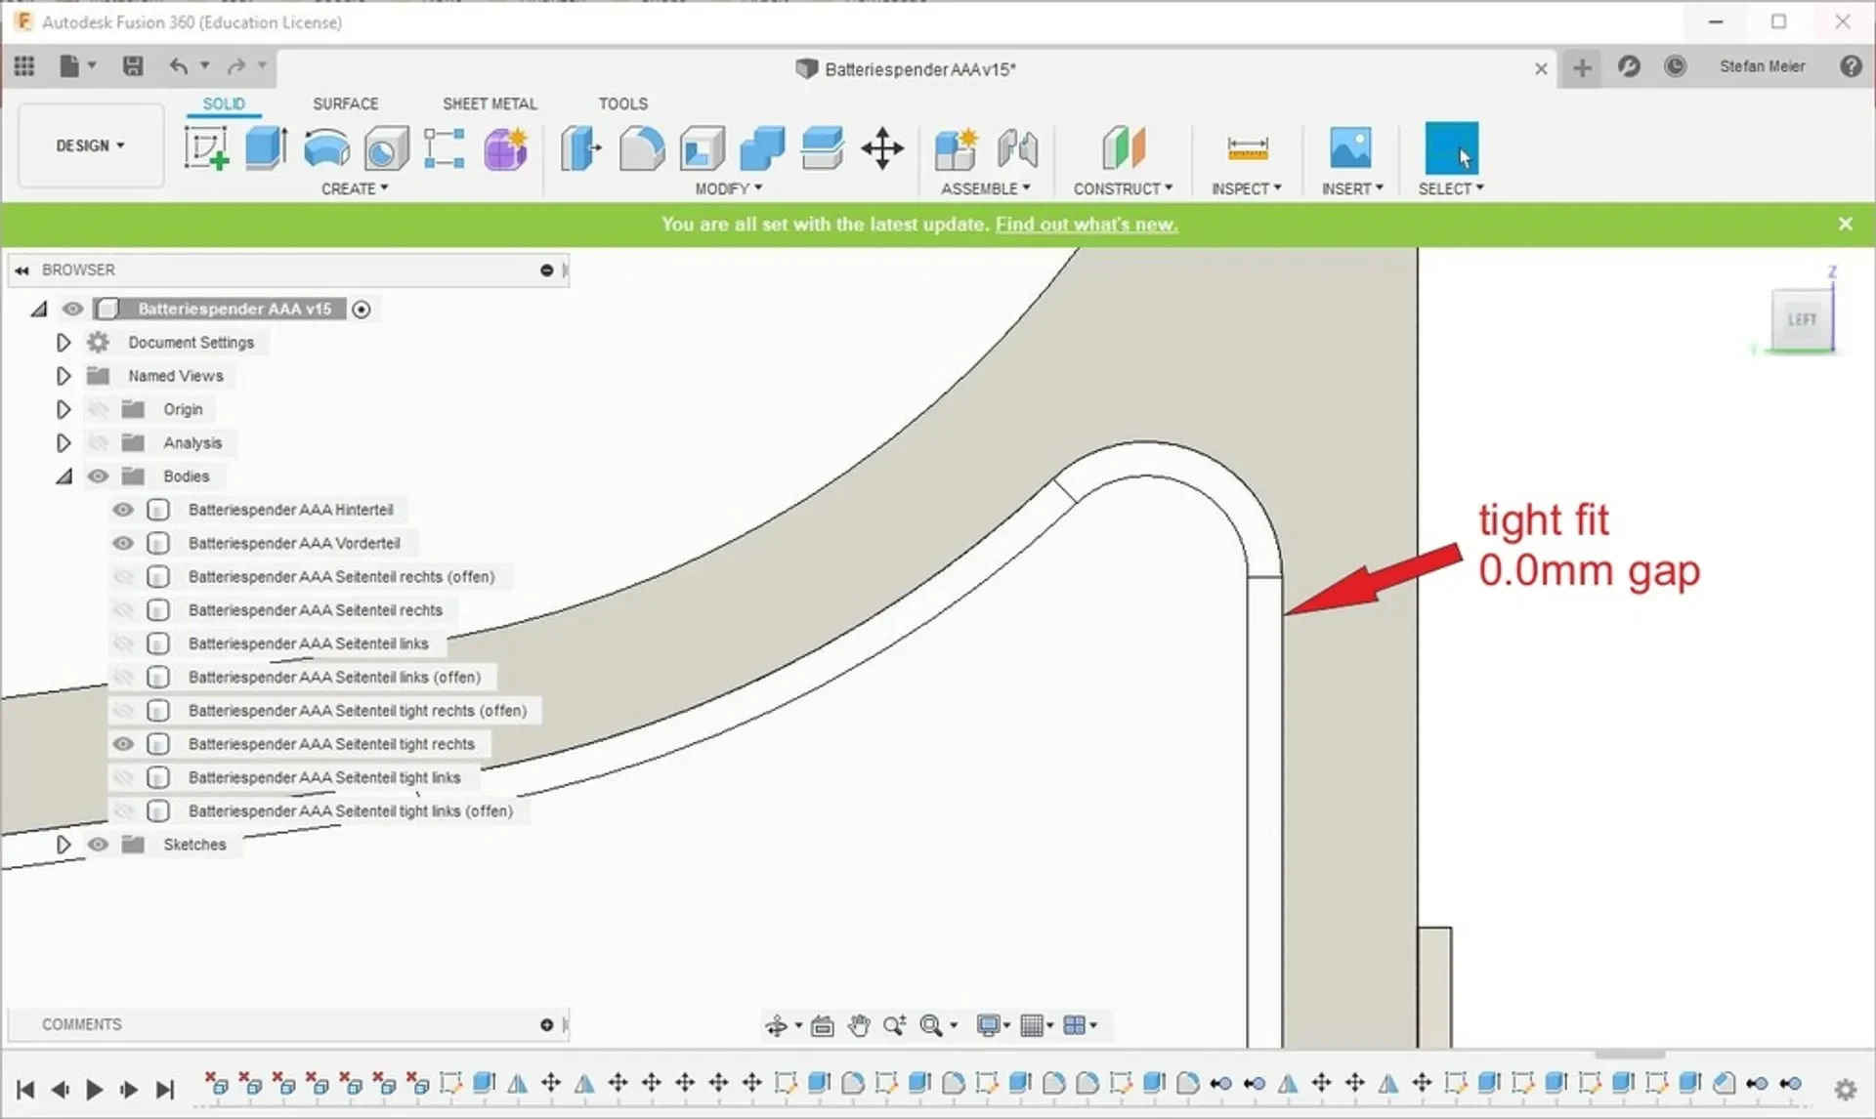The height and width of the screenshot is (1119, 1876).
Task: Select the Shell tool
Action: [x=702, y=148]
